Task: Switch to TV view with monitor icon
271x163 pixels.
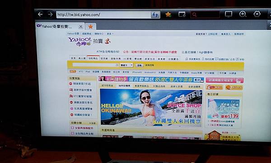Action: [229, 14]
